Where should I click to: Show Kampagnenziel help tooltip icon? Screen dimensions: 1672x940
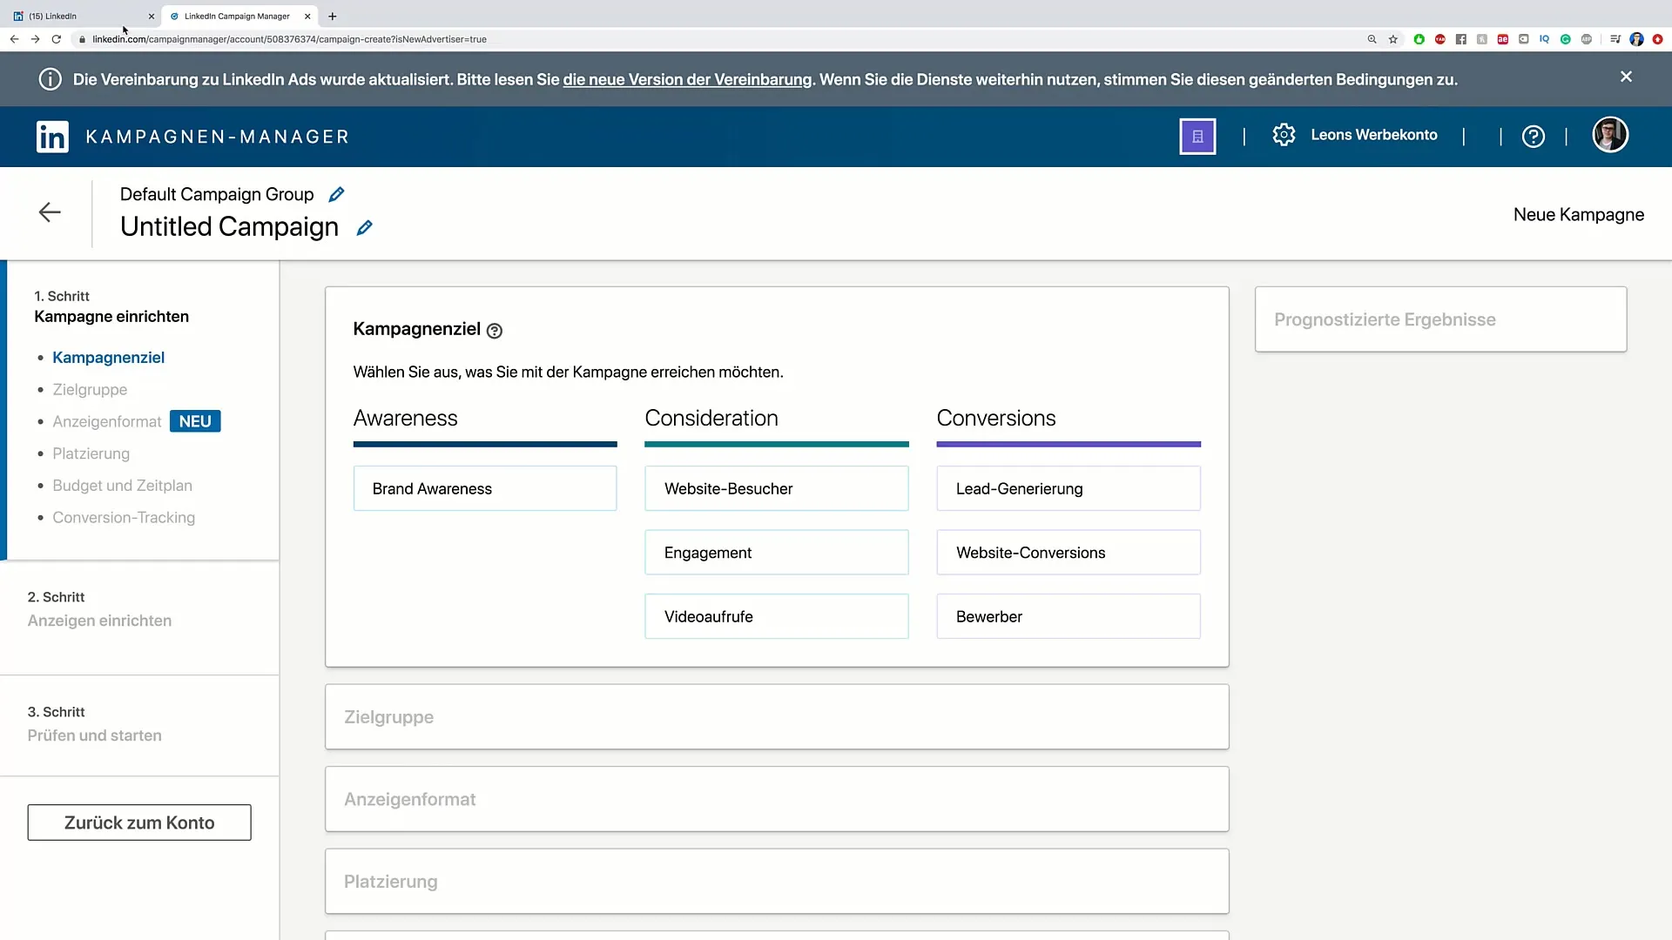pos(495,331)
